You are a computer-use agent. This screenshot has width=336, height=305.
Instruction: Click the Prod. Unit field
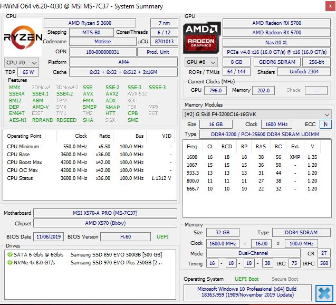click(158, 52)
